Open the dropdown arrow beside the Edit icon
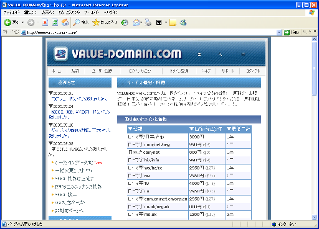 [166, 22]
